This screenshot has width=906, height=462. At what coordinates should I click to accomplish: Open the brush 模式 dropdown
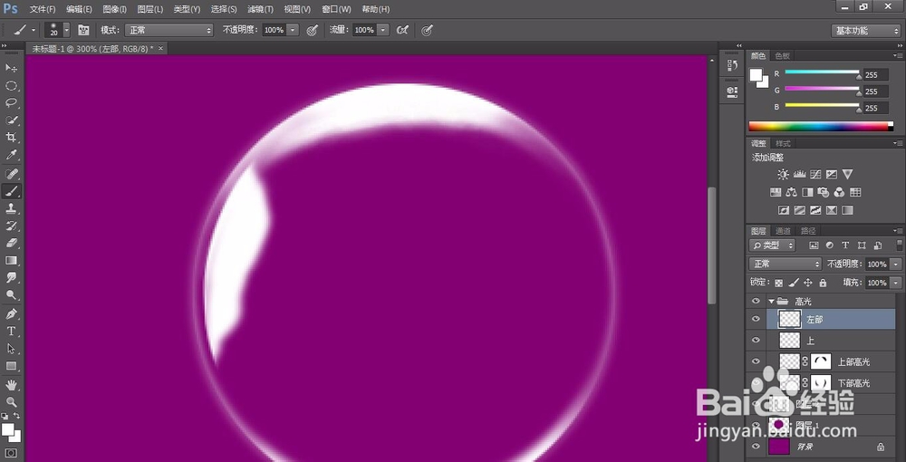click(170, 30)
